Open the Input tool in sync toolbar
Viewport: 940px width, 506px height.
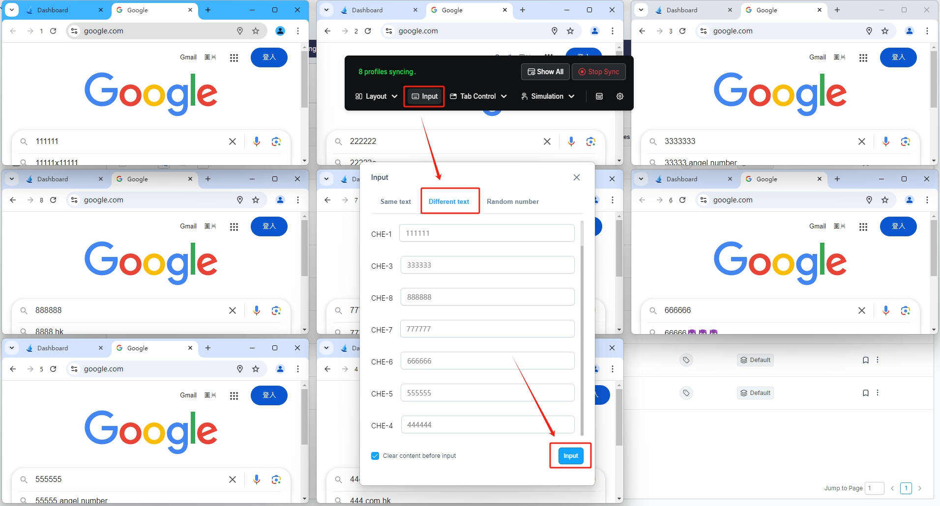(425, 96)
